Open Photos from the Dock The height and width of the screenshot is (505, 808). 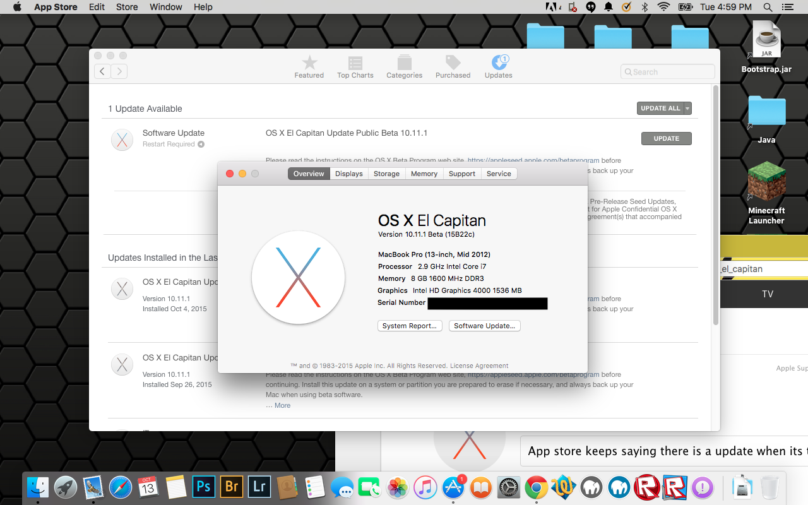click(398, 487)
